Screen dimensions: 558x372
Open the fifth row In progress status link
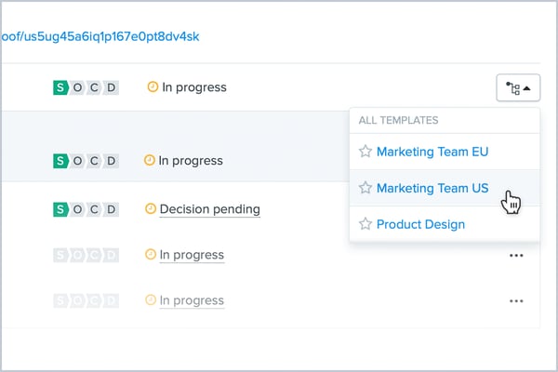[192, 300]
